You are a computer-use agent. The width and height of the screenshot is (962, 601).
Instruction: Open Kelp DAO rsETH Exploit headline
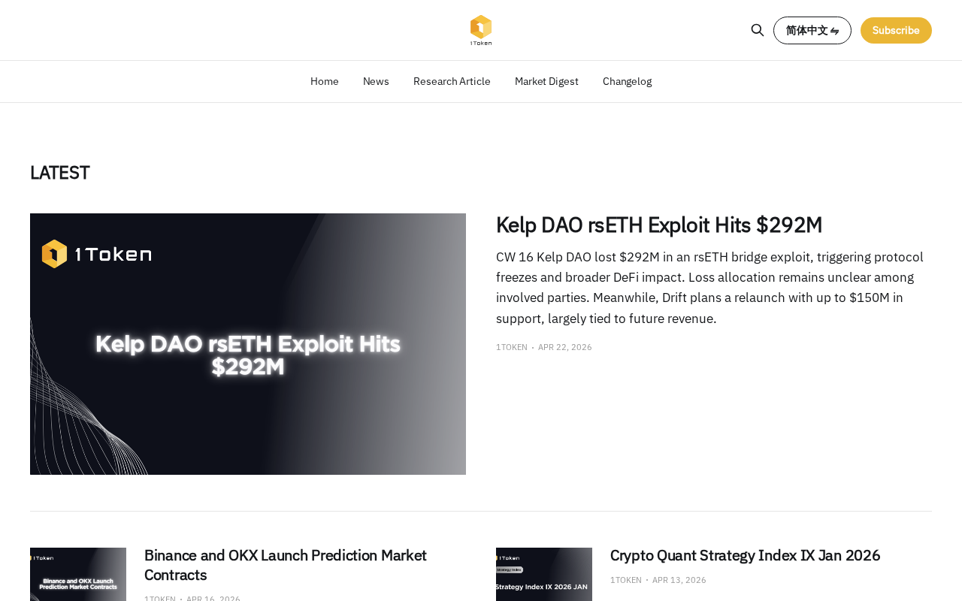click(658, 225)
